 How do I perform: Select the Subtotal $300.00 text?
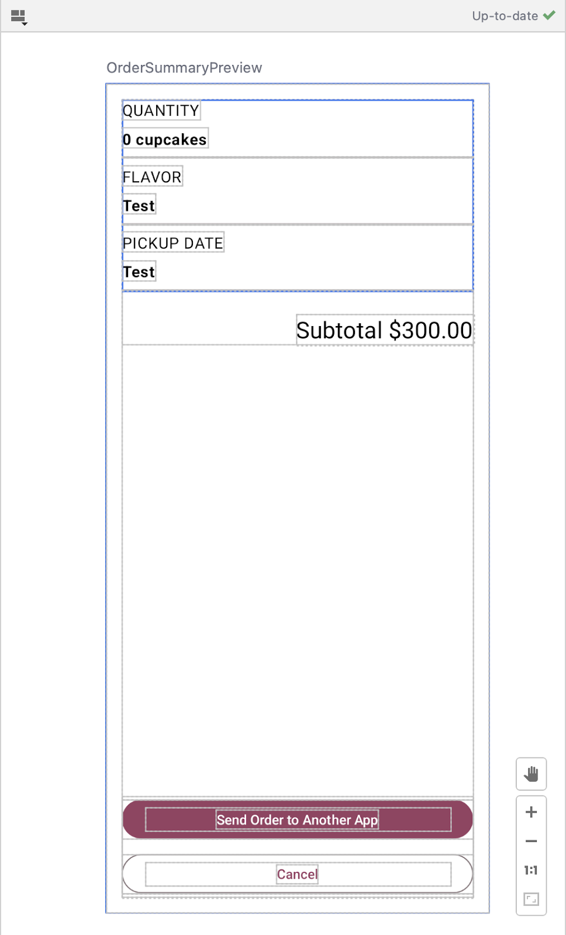384,331
